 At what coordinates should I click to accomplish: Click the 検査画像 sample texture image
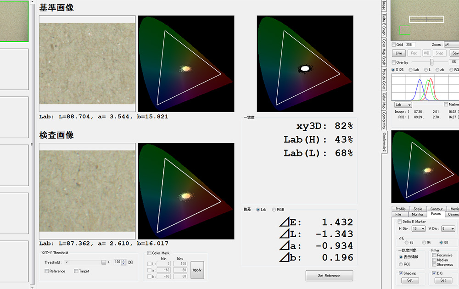tap(87, 191)
